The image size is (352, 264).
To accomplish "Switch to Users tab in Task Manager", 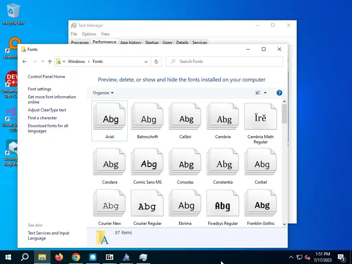I will (x=167, y=42).
